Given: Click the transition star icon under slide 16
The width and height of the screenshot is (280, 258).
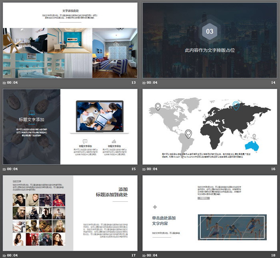Looking at the screenshot, I should [x=144, y=169].
